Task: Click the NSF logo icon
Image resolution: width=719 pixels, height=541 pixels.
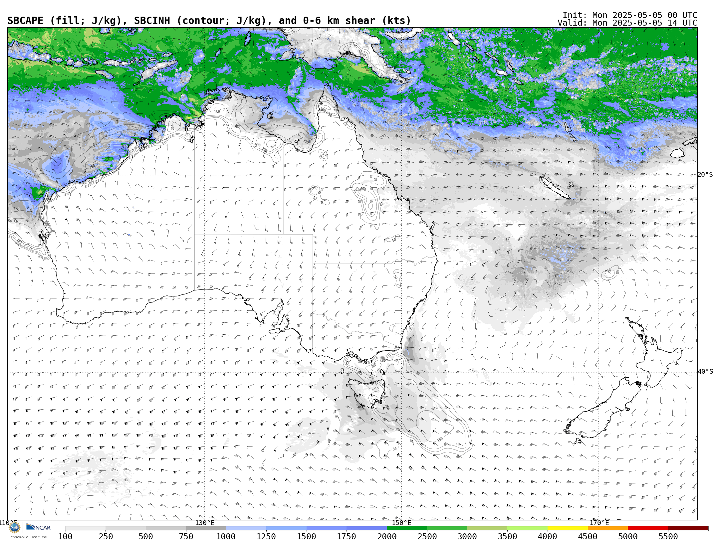Action: (15, 527)
